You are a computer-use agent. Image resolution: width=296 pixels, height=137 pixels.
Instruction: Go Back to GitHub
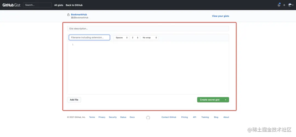click(x=74, y=5)
